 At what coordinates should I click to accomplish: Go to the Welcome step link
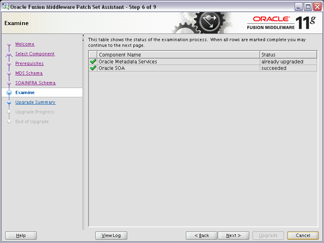point(25,44)
